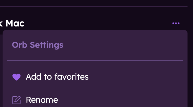Open the three-dot more options menu
Image resolution: width=193 pixels, height=107 pixels.
[176, 23]
